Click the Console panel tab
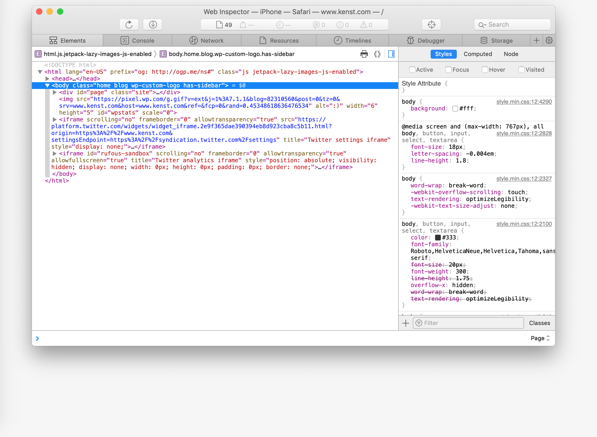597x437 pixels. (142, 41)
